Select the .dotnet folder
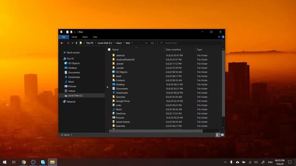The width and height of the screenshot is (296, 166). pyautogui.click(x=120, y=64)
